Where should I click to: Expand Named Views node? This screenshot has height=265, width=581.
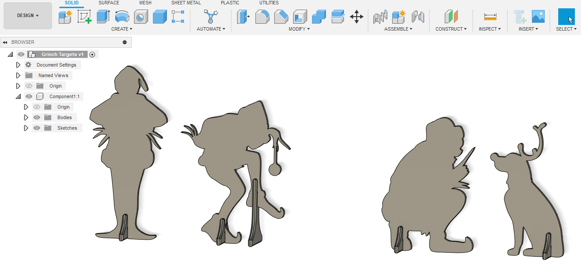(18, 75)
